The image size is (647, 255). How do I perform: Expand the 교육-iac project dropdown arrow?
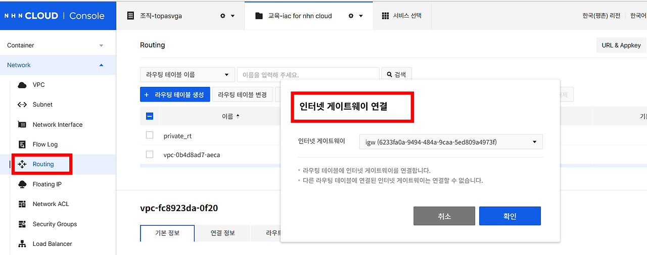361,16
